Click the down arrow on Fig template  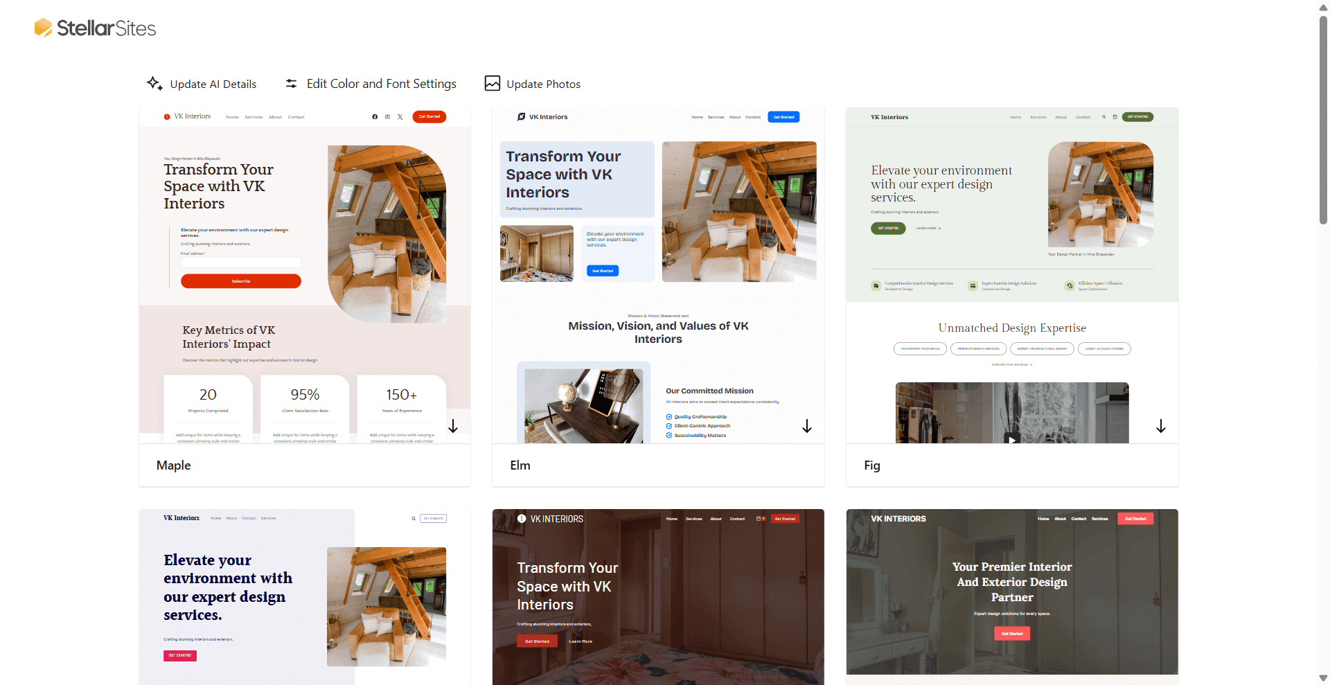click(x=1160, y=426)
